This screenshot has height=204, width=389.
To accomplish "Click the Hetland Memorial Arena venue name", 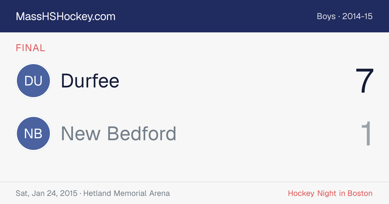I will point(126,193).
